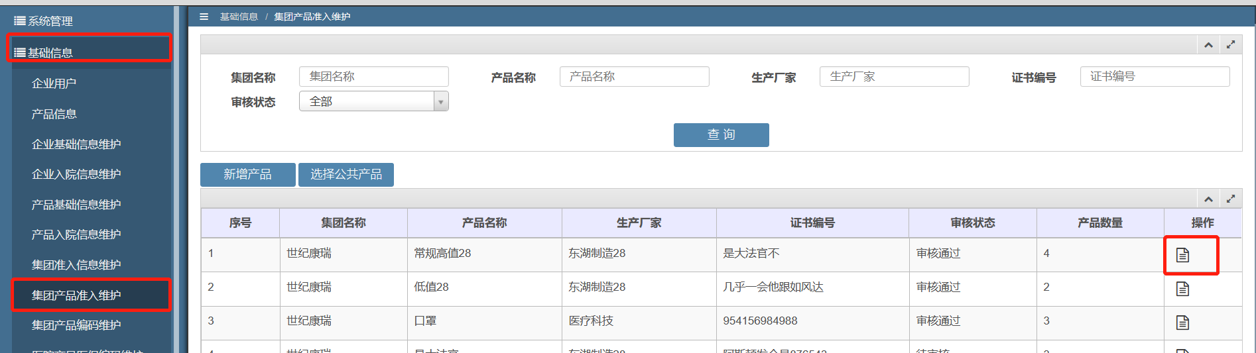Click the 选择公共产品 button

[346, 175]
